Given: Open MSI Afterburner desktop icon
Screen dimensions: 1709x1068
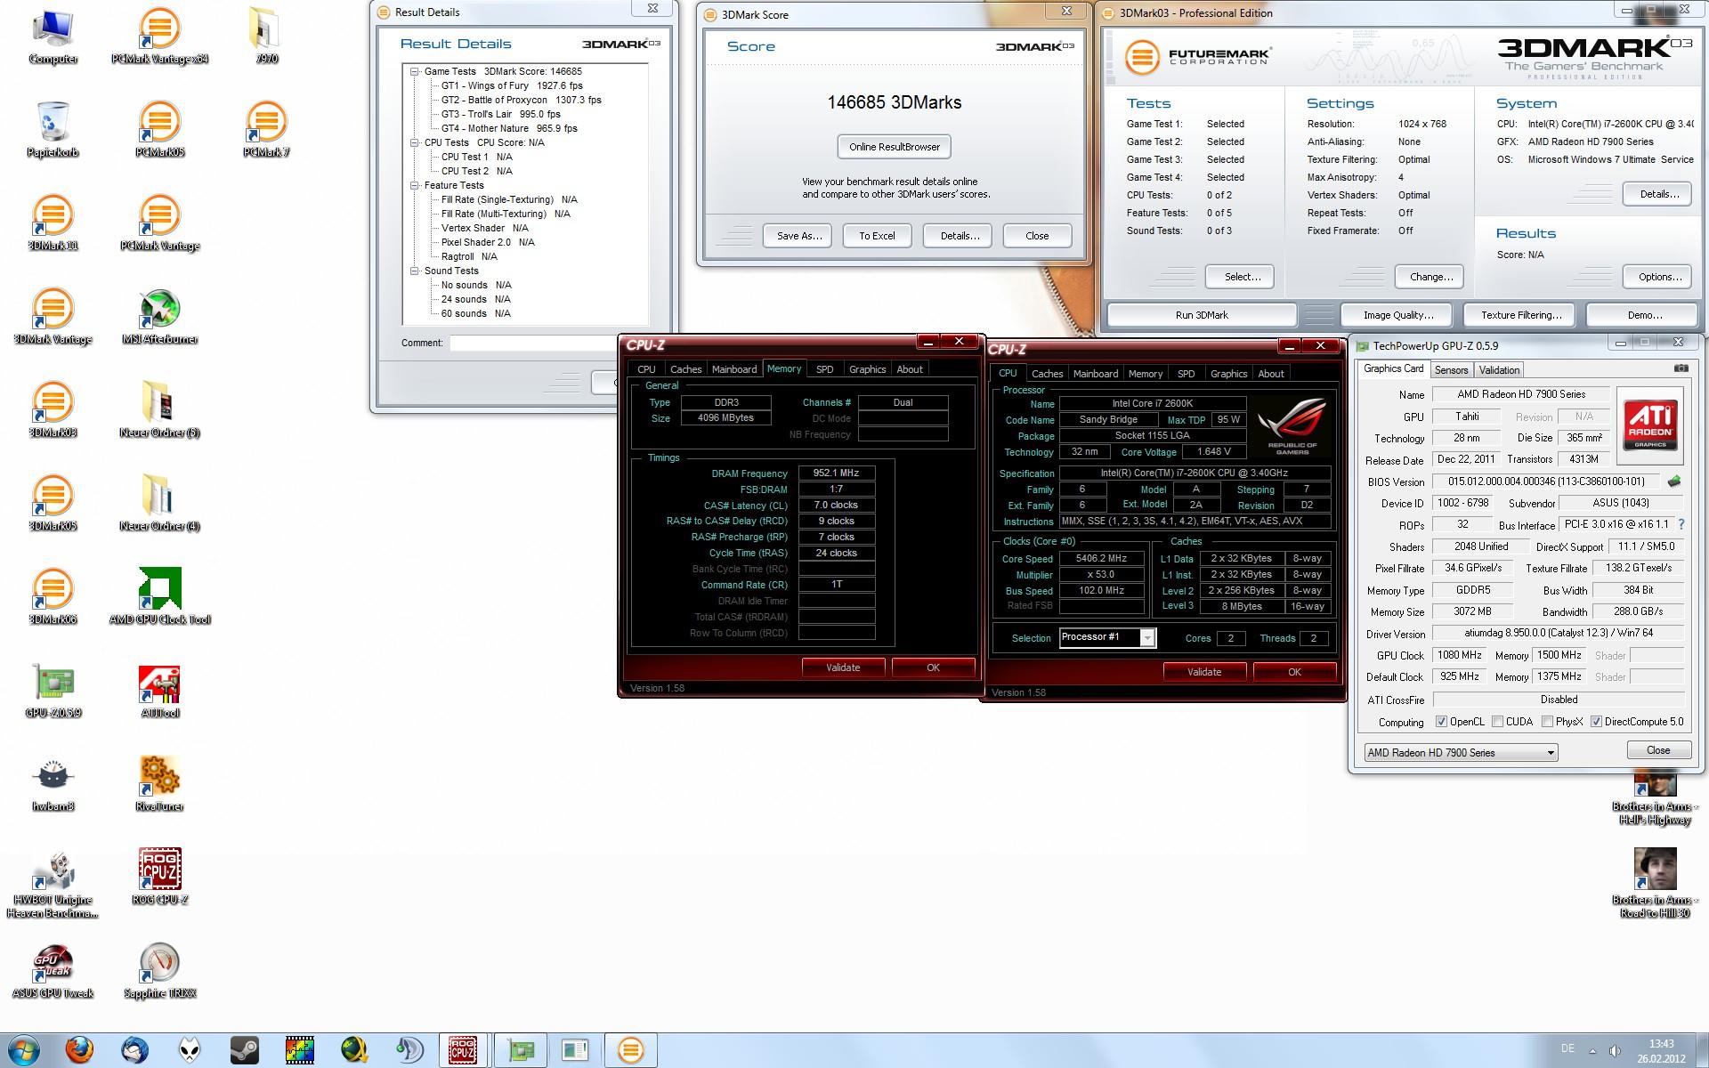Looking at the screenshot, I should click(x=159, y=317).
